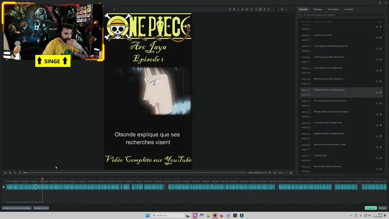Expand the chevron beside the search field
Image resolution: width=389 pixels, height=219 pixels.
point(300,15)
